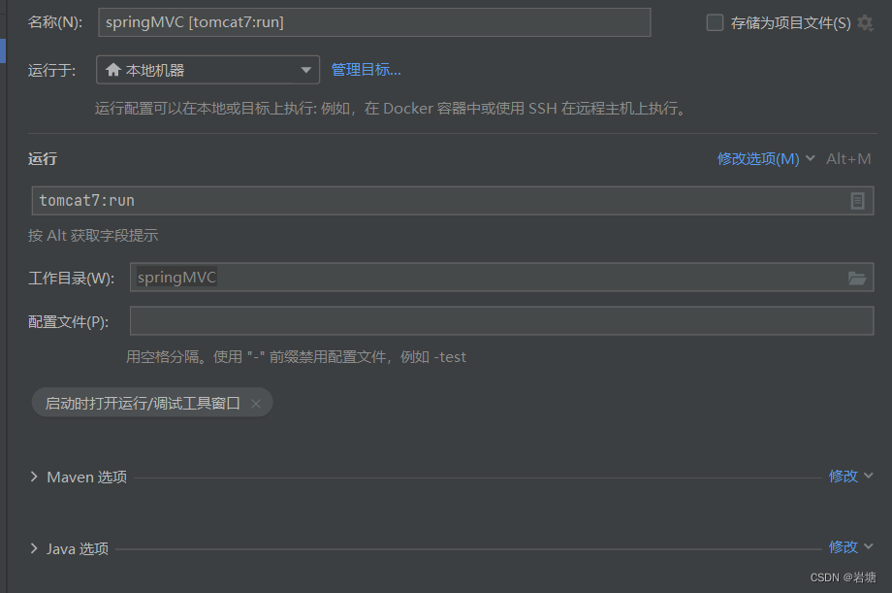This screenshot has width=892, height=593.
Task: Click the 运行 section header label
Action: (41, 158)
